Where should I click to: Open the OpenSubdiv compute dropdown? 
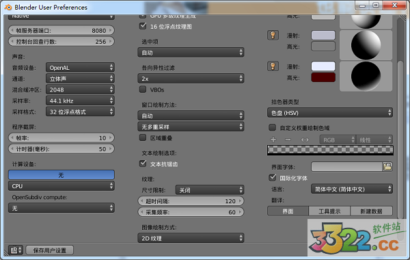61,208
